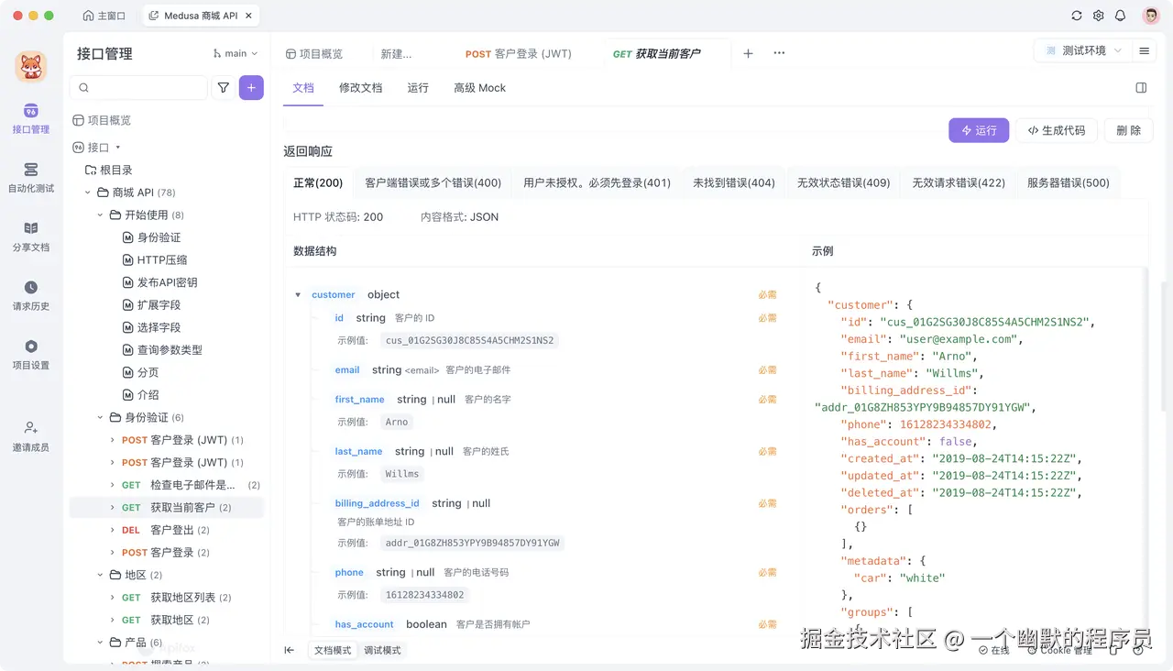1173x671 pixels.
Task: Switch to 调试模式 at the bottom
Action: point(381,649)
